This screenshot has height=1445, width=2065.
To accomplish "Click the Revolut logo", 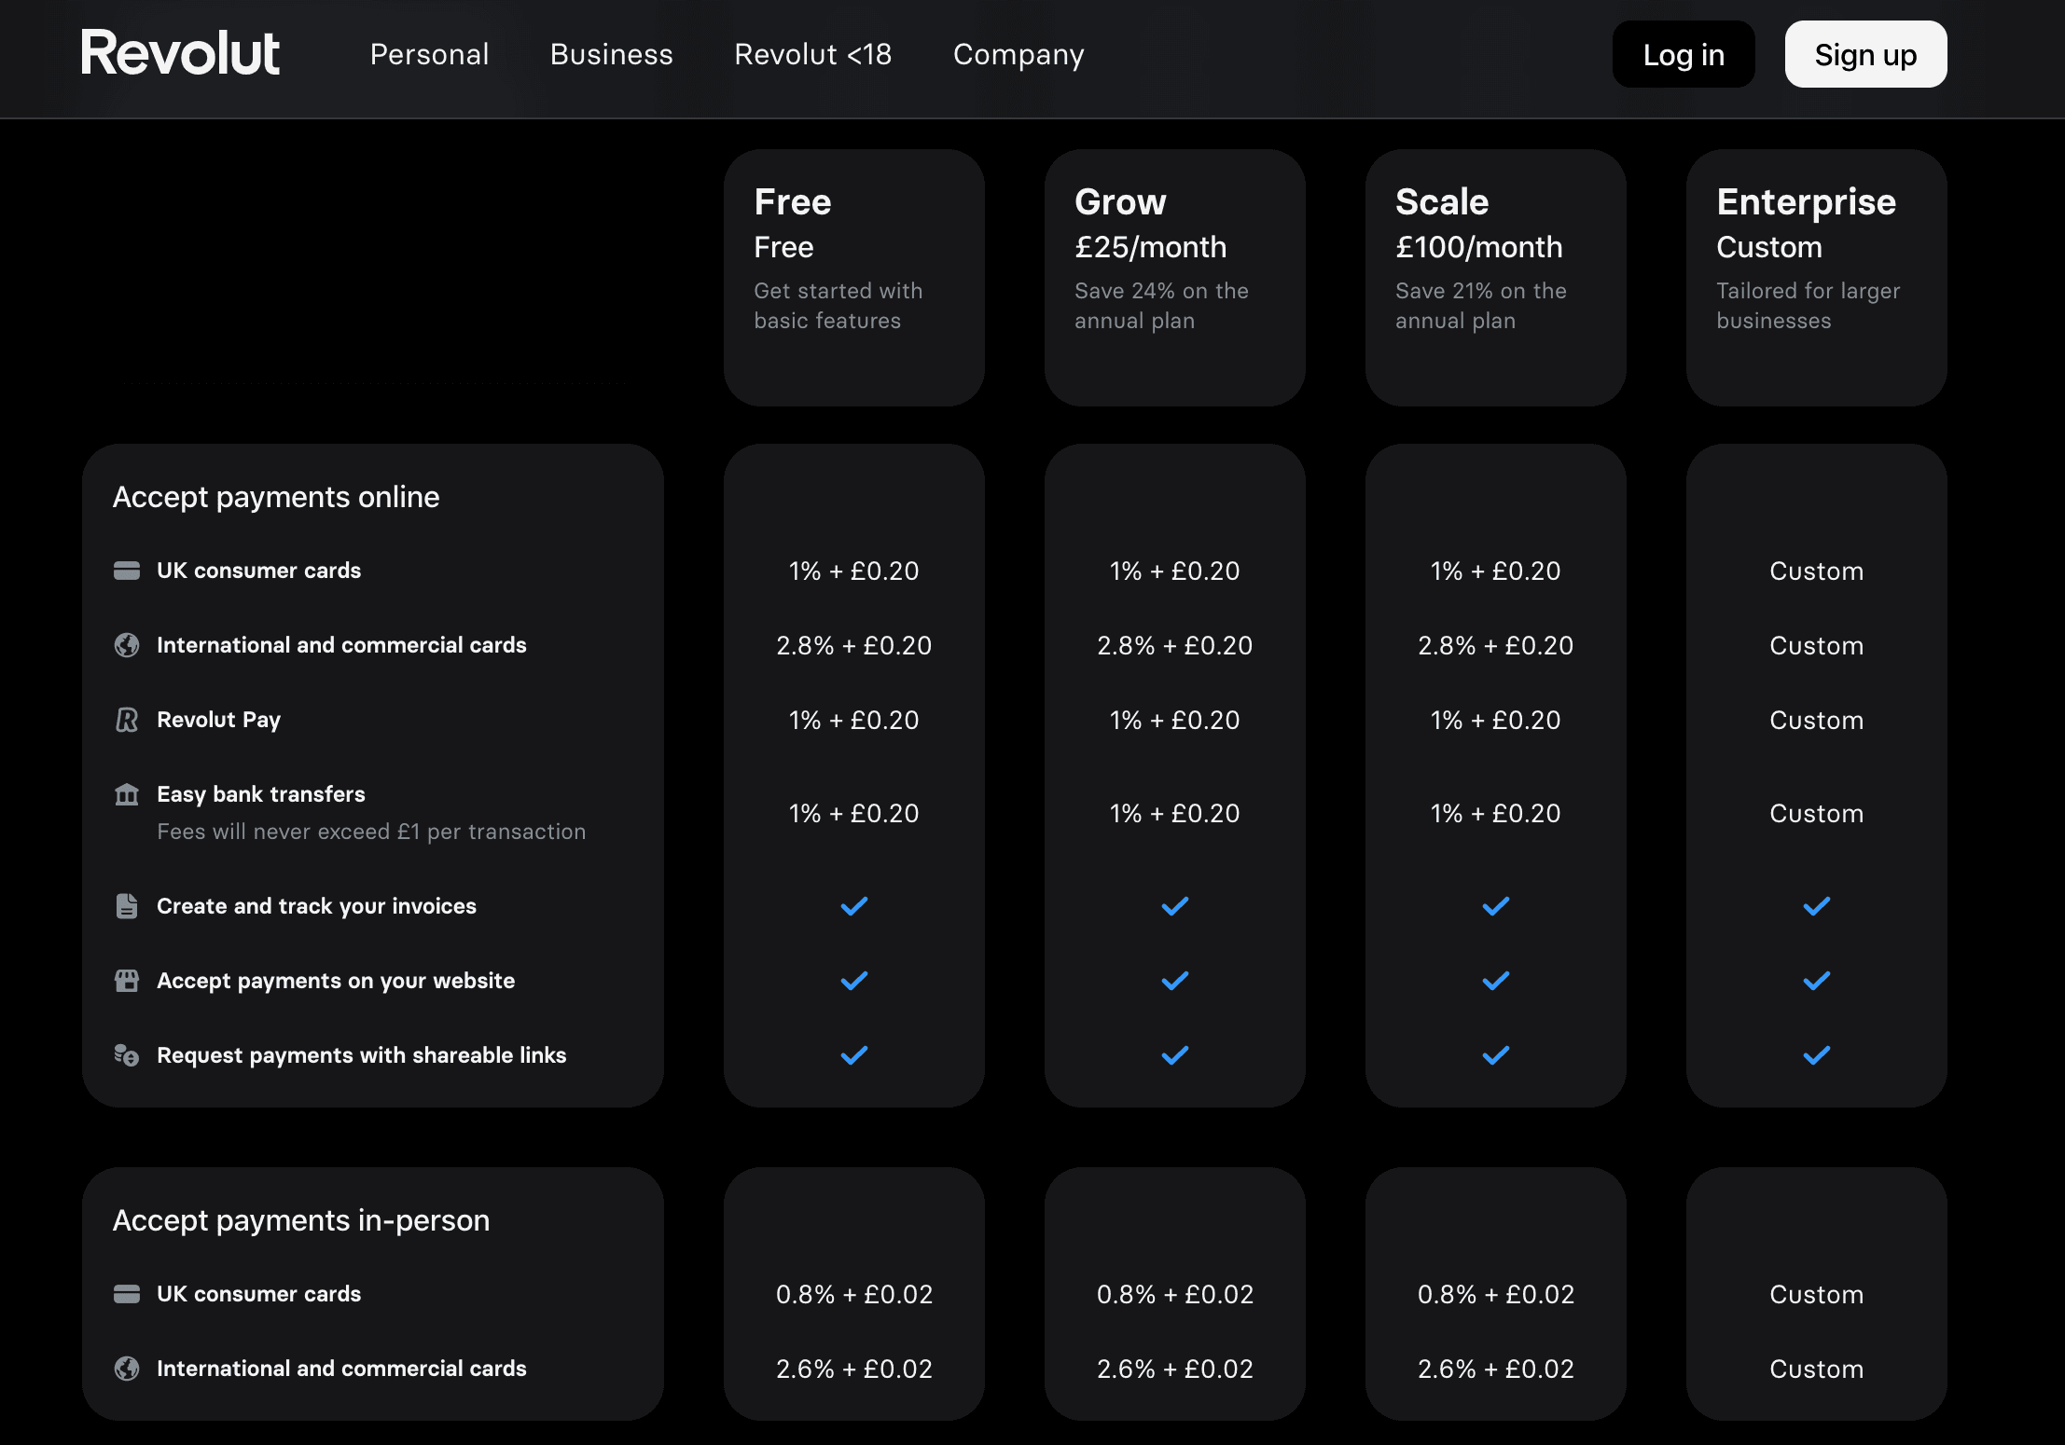I will click(180, 53).
